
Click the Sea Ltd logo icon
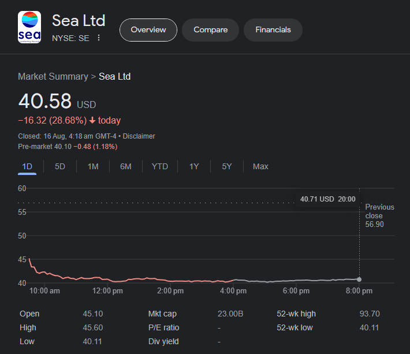click(x=29, y=27)
